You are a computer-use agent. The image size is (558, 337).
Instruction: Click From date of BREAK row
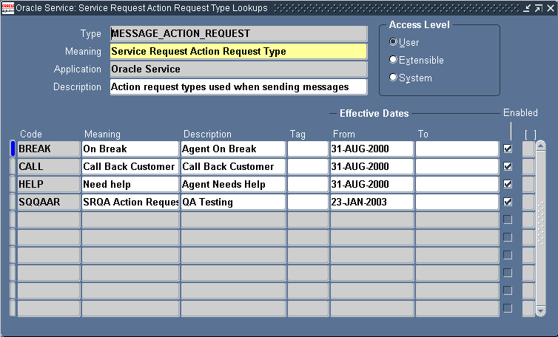[372, 149]
